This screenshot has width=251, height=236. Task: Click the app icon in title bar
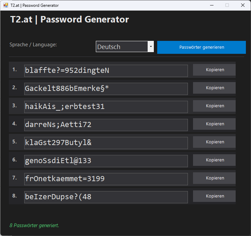pos(6,5)
